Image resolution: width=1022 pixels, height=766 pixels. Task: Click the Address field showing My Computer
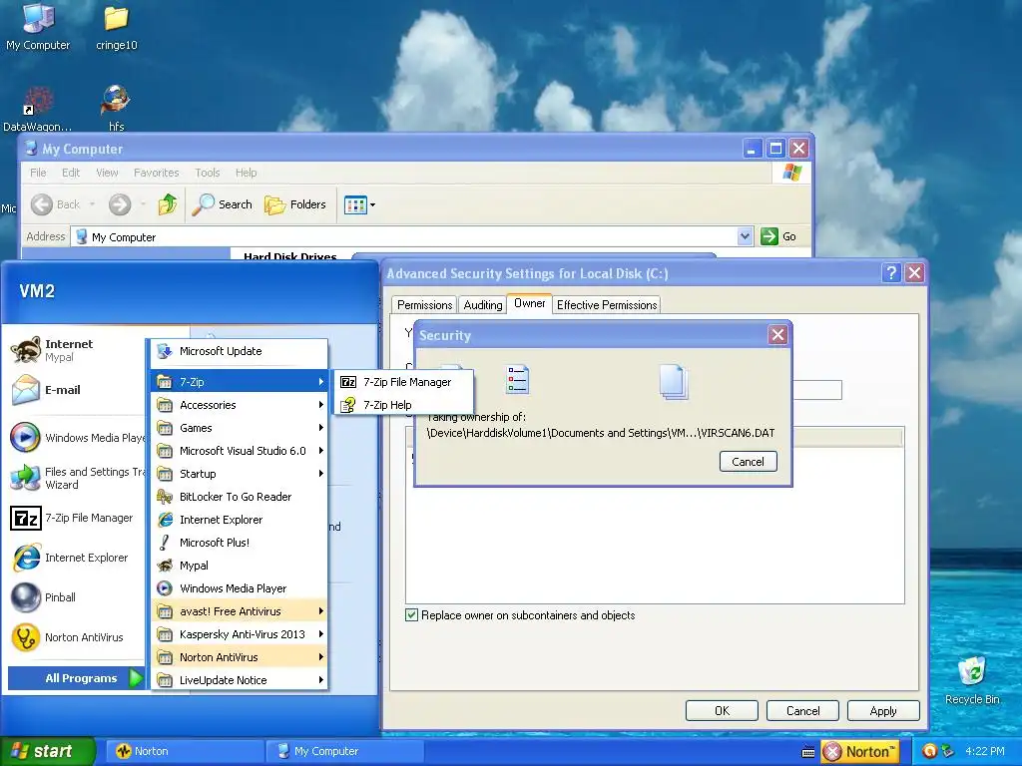point(412,236)
